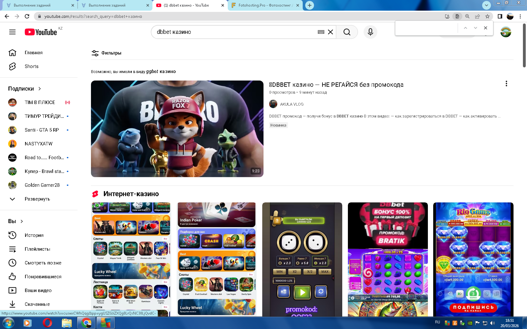Open the AKULA VLOG channel
This screenshot has height=329, width=527.
pyautogui.click(x=292, y=104)
